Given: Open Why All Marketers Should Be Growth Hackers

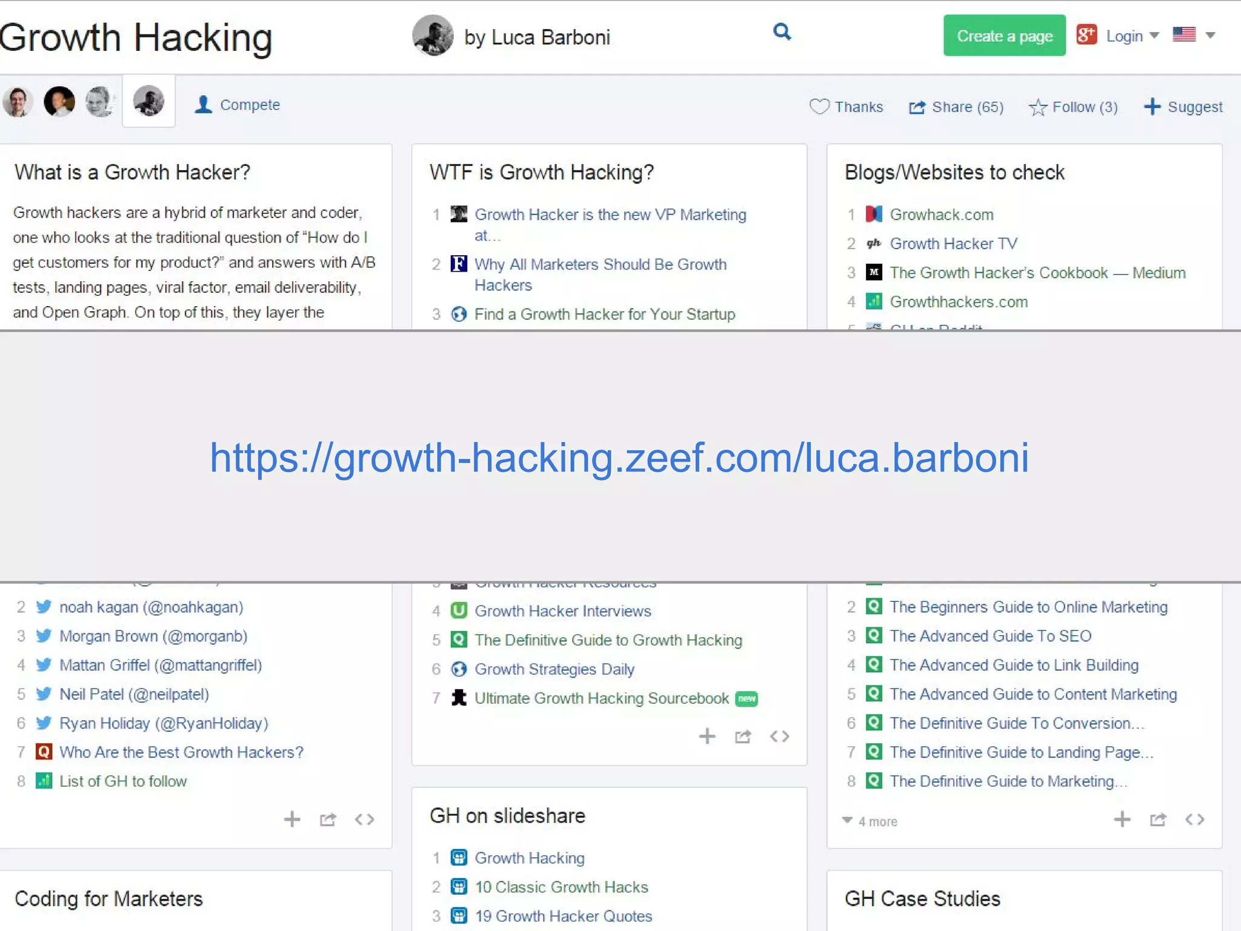Looking at the screenshot, I should point(601,275).
